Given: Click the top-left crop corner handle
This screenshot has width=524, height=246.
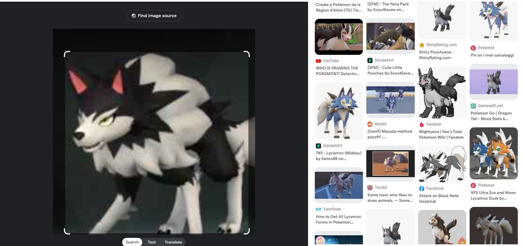Looking at the screenshot, I should point(66,54).
